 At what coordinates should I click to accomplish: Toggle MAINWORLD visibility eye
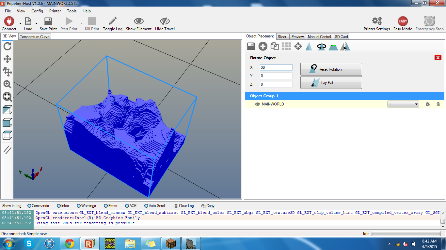pyautogui.click(x=257, y=104)
